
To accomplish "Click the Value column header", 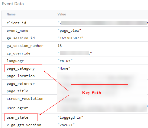I will [x=62, y=14].
